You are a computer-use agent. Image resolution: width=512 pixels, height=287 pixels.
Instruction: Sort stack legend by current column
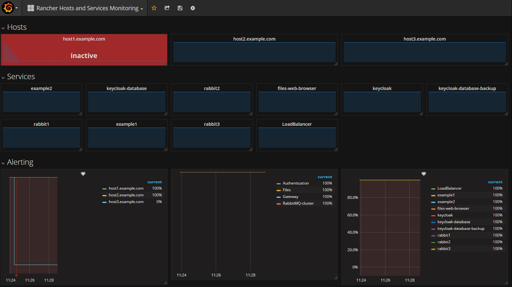[x=325, y=177]
